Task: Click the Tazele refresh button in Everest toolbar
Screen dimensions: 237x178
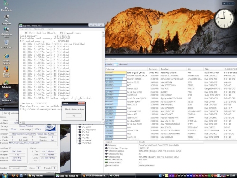Action: tap(109, 64)
